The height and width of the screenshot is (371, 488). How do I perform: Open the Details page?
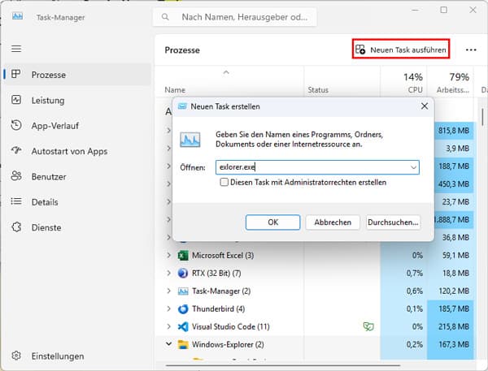pos(77,202)
